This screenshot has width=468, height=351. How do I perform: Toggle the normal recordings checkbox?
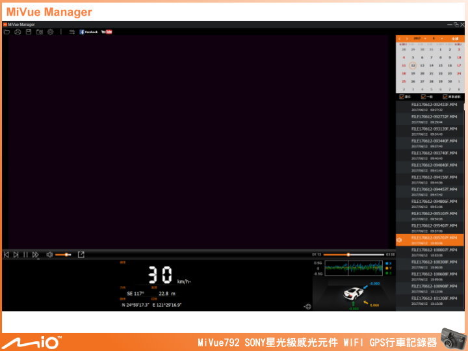tap(423, 97)
